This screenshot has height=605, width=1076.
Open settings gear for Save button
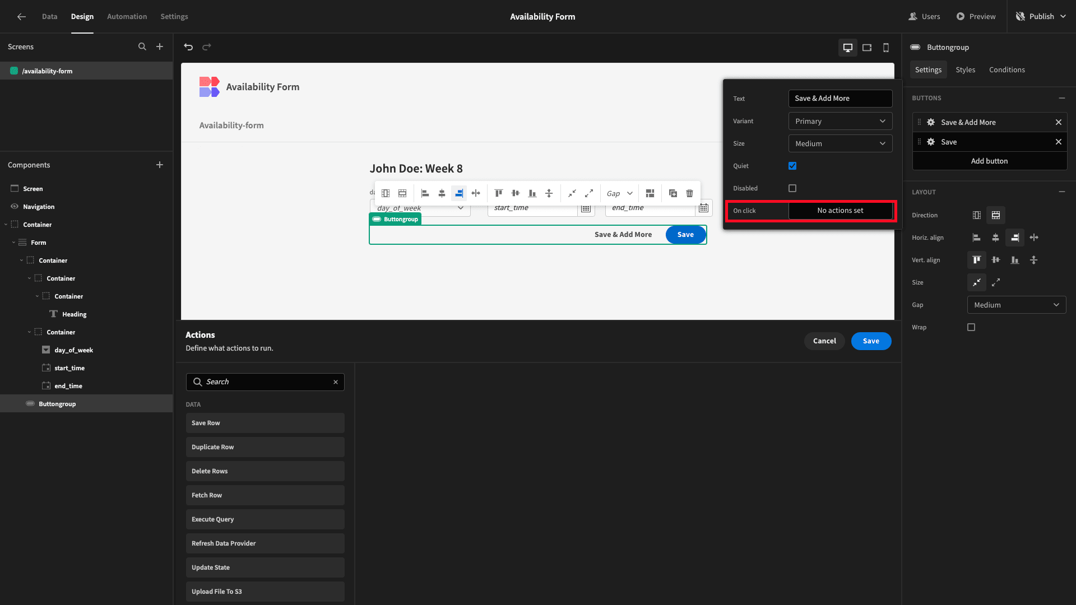[931, 142]
